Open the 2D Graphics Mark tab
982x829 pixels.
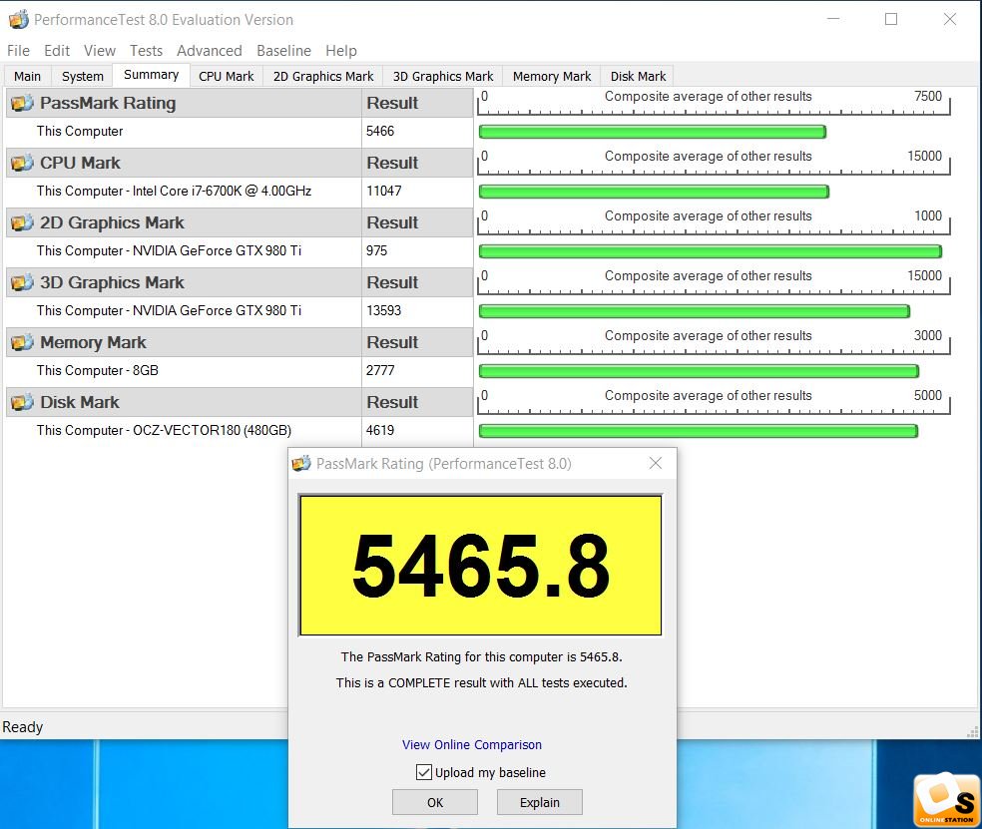pos(323,77)
